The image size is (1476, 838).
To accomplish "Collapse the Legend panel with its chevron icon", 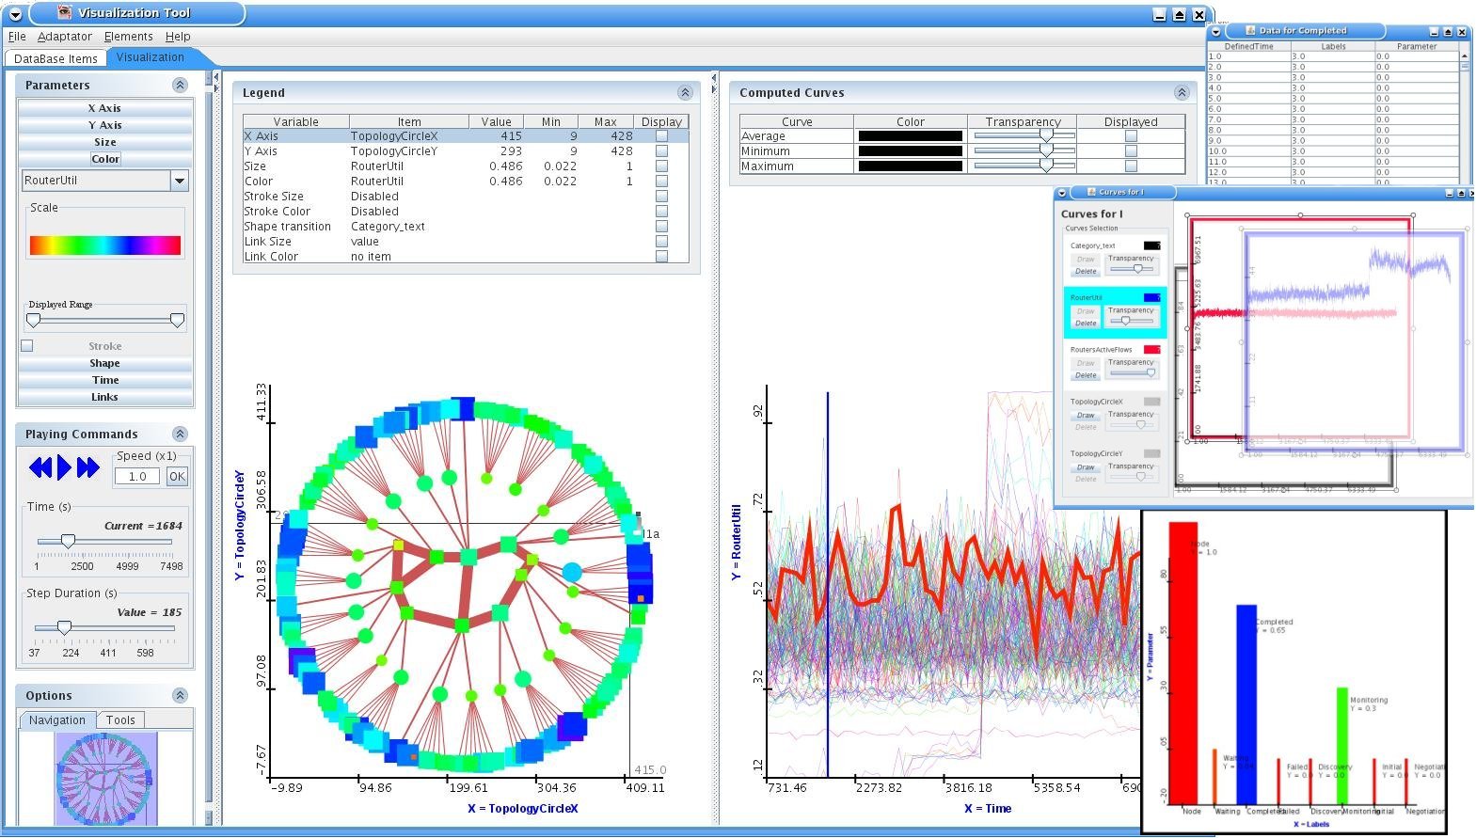I will [685, 92].
